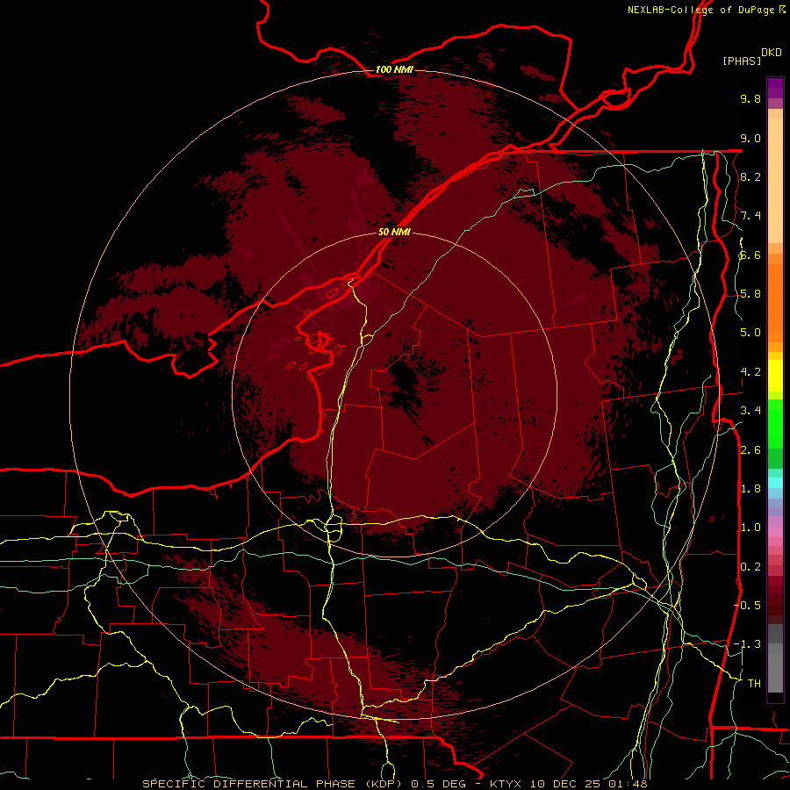Pick the yellow band of the color scale
Viewport: 790px width, 790px height.
click(775, 376)
